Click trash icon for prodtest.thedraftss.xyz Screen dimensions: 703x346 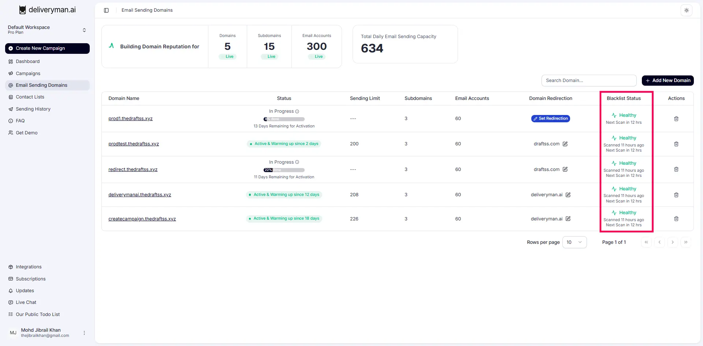[676, 144]
